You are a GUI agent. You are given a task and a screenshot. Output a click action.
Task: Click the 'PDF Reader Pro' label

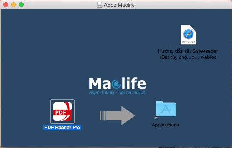pos(62,128)
